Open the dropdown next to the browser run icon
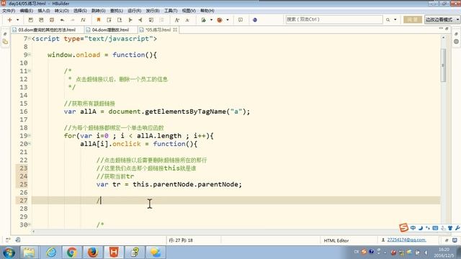Screen dimensions: 461x259 click(x=228, y=19)
